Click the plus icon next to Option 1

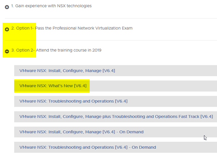click(x=7, y=29)
